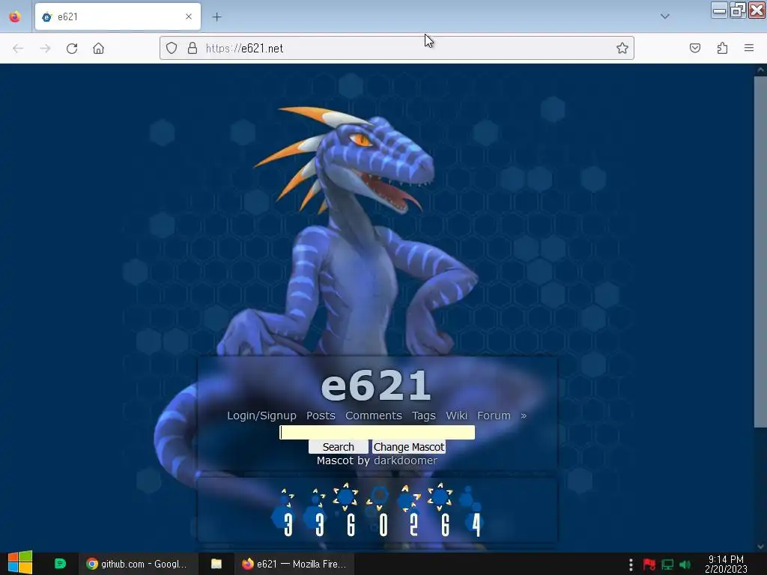Open tracking protection shield icon
Viewport: 767px width, 575px height.
point(172,48)
